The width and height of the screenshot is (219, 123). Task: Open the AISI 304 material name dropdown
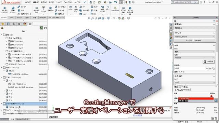(x=194, y=58)
